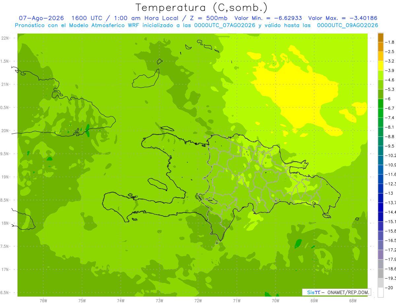This screenshot has width=396, height=305.
Task: Click the 18N latitude axis label
Action: pos(5,223)
